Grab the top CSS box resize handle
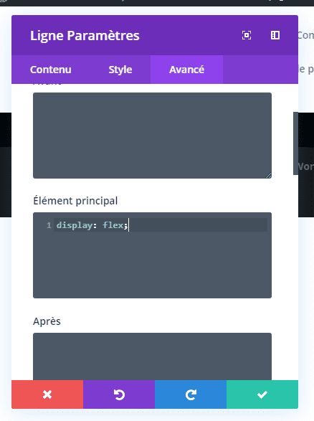 (268, 175)
